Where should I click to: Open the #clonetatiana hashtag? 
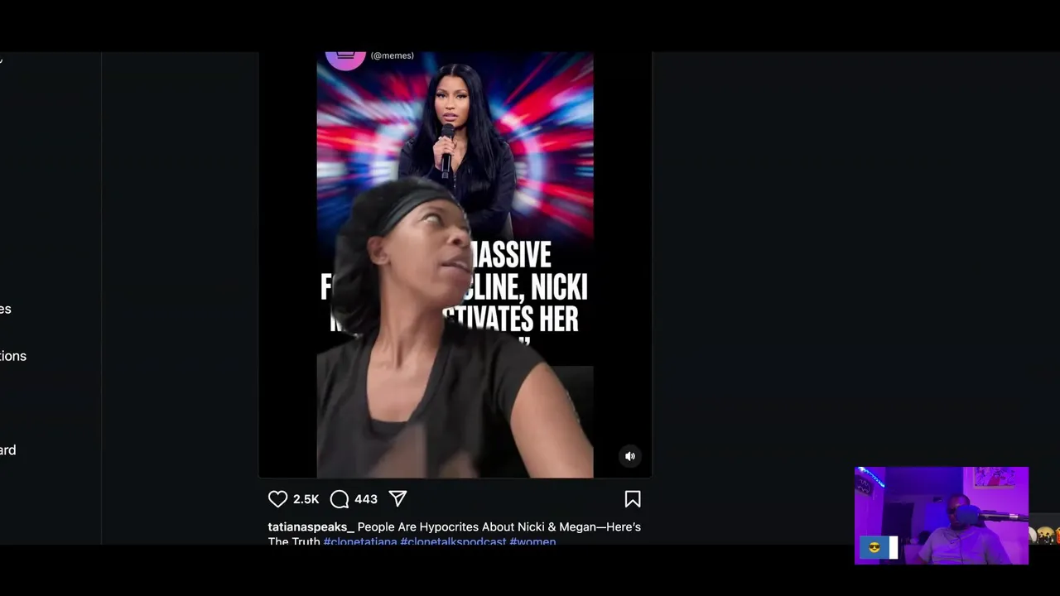pos(360,542)
